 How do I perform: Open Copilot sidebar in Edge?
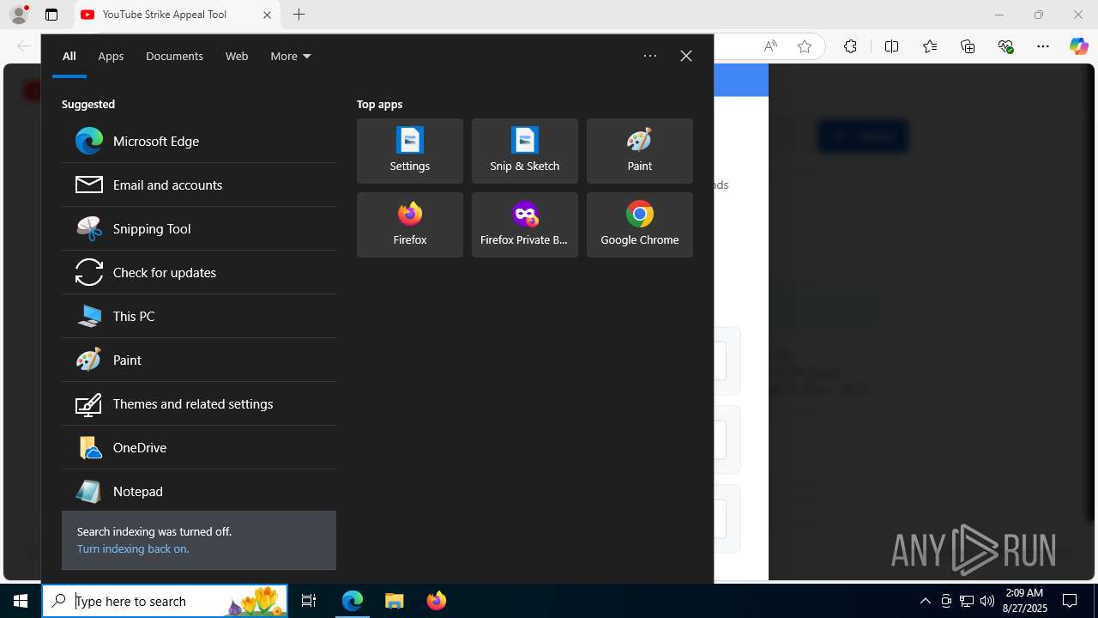pyautogui.click(x=1078, y=46)
